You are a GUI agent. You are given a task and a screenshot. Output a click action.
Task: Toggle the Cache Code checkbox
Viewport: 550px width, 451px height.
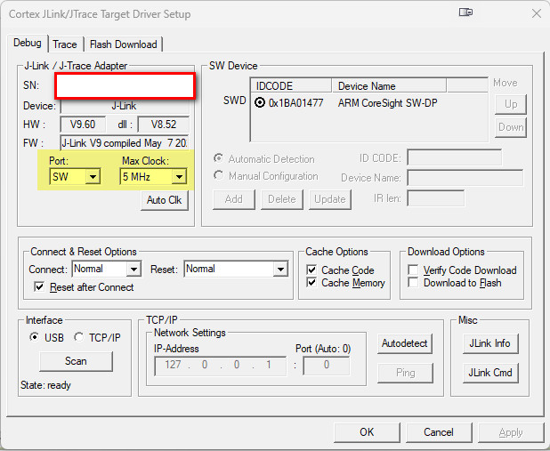coord(311,270)
